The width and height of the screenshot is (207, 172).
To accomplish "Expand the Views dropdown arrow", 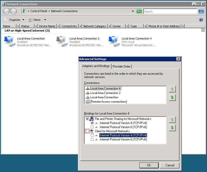I will (45, 20).
